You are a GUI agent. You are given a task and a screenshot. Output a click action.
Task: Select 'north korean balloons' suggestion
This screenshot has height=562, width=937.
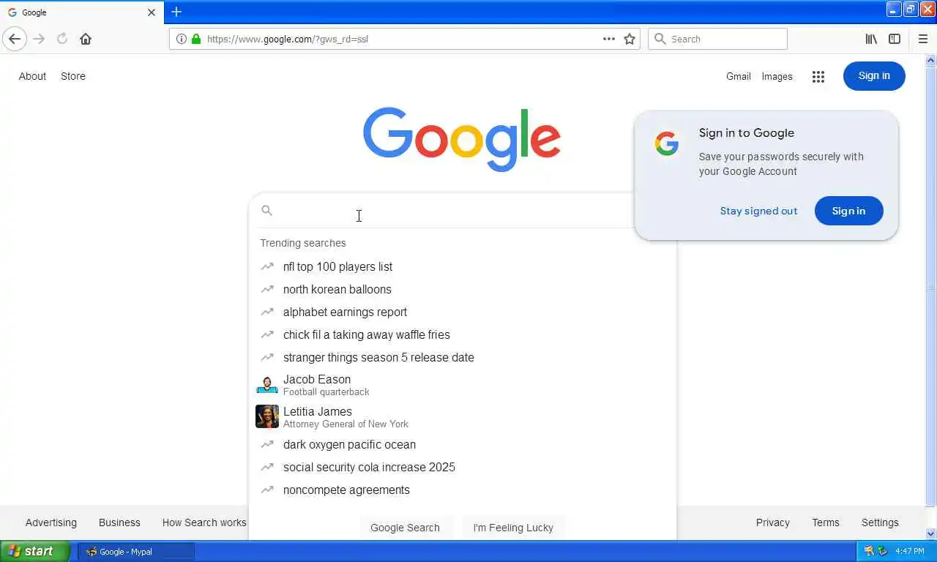click(463, 289)
